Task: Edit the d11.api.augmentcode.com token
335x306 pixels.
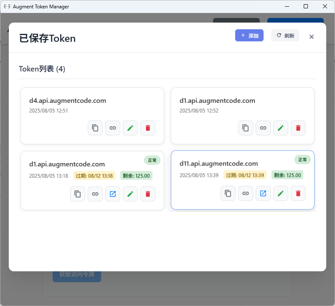Action: click(281, 193)
